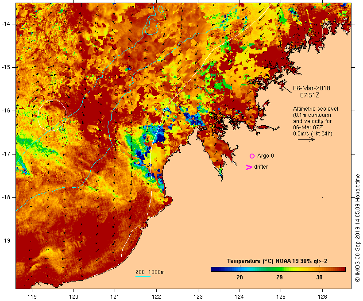The height and width of the screenshot is (301, 363).
Task: Click the '(0.1m contours)' text
Action: click(312, 115)
